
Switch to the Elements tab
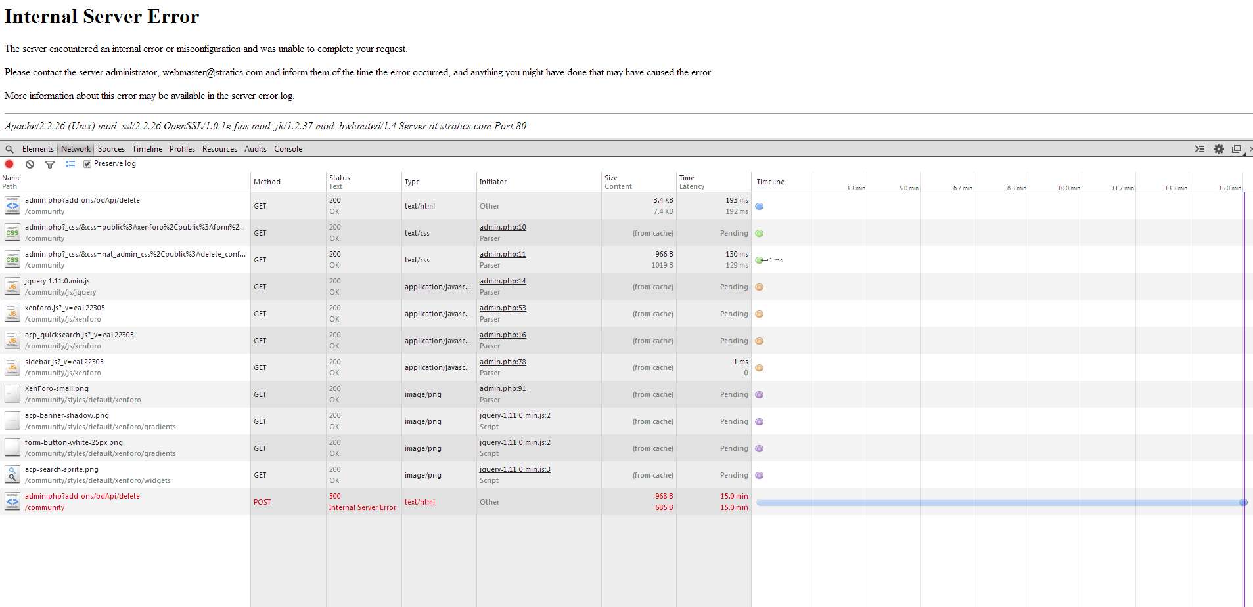point(37,149)
